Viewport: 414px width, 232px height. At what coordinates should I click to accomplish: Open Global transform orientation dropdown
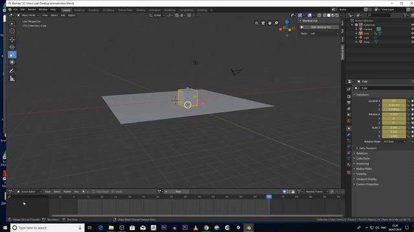[x=157, y=15]
